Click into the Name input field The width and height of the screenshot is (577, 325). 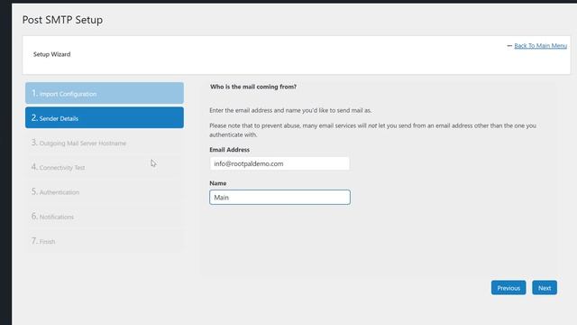pos(279,197)
